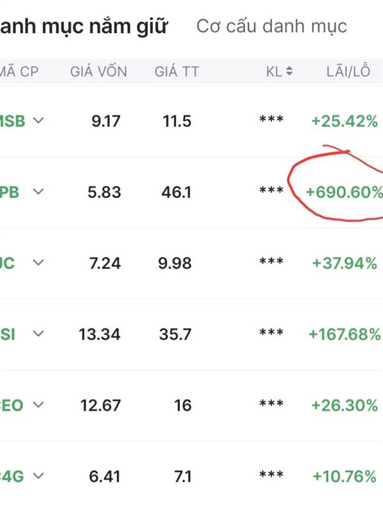This screenshot has width=383, height=511.
Task: Tap the MSB stock ticker
Action: point(13,121)
